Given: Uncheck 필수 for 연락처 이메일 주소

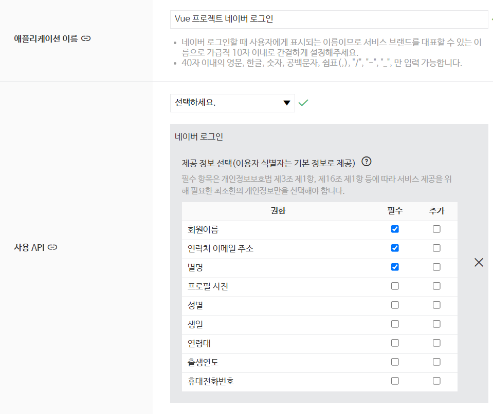Looking at the screenshot, I should (395, 248).
